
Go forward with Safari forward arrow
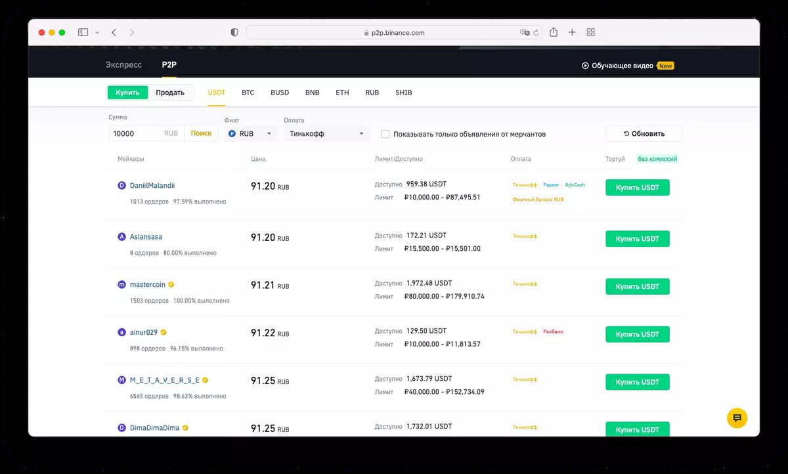[x=132, y=32]
